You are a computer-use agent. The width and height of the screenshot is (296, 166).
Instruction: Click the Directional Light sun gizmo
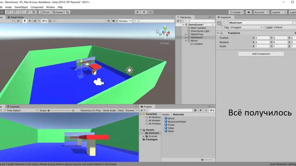129,70
